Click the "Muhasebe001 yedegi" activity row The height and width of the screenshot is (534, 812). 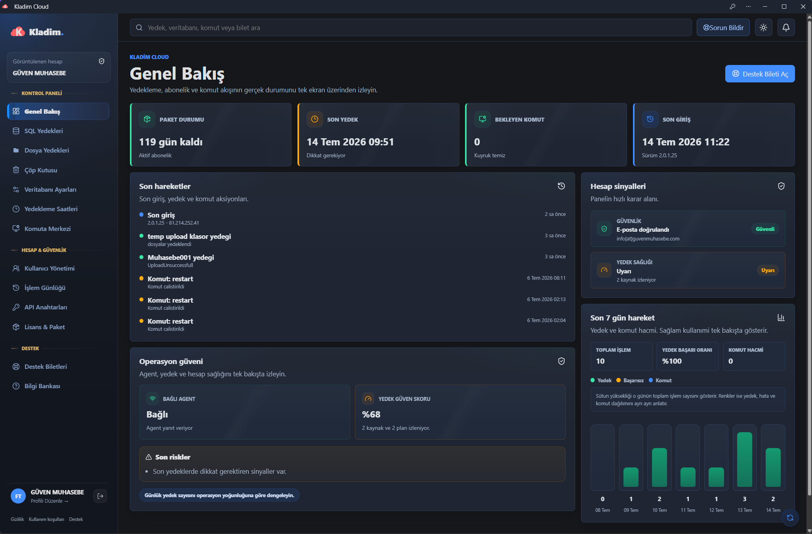pos(353,261)
